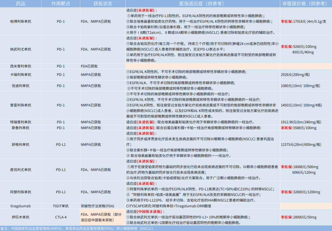Select PD-L1 target in 舒格利单抗 row
The width and height of the screenshot is (332, 231).
[x=61, y=144]
